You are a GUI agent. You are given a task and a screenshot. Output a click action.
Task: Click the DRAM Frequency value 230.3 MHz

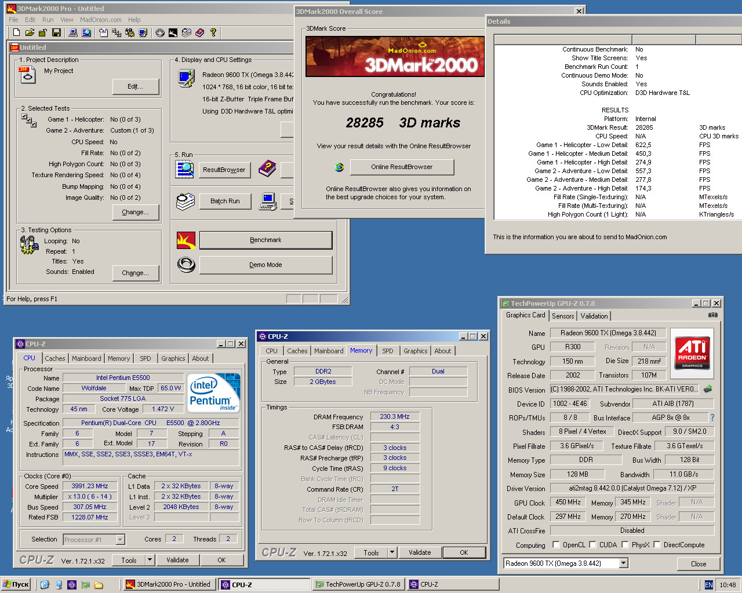[x=395, y=417]
